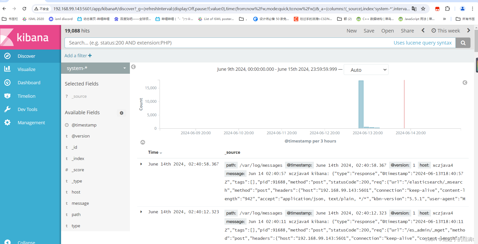
Task: Toggle chart legend arrow at right
Action: pyautogui.click(x=465, y=82)
